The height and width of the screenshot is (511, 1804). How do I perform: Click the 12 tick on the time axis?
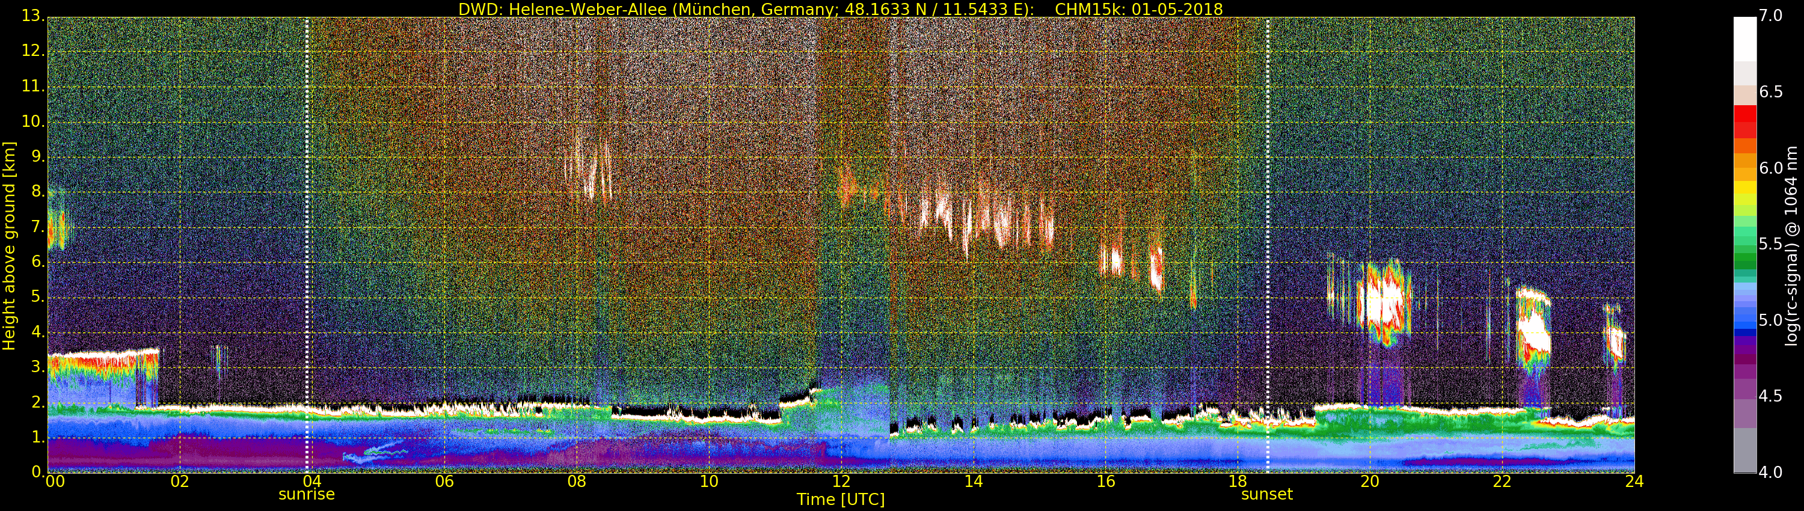(841, 482)
